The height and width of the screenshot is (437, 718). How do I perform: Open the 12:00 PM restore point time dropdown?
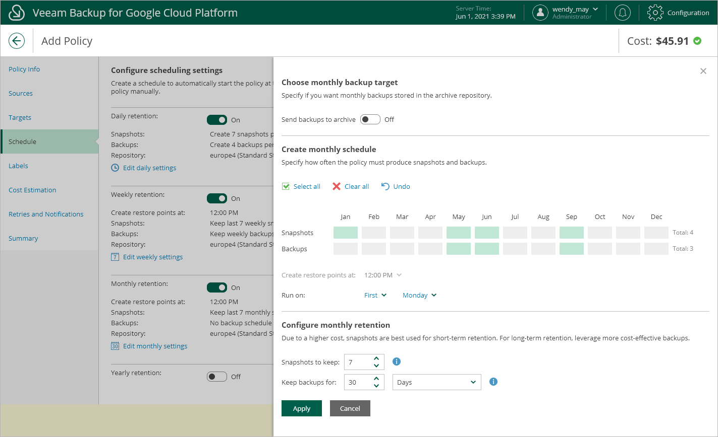383,275
